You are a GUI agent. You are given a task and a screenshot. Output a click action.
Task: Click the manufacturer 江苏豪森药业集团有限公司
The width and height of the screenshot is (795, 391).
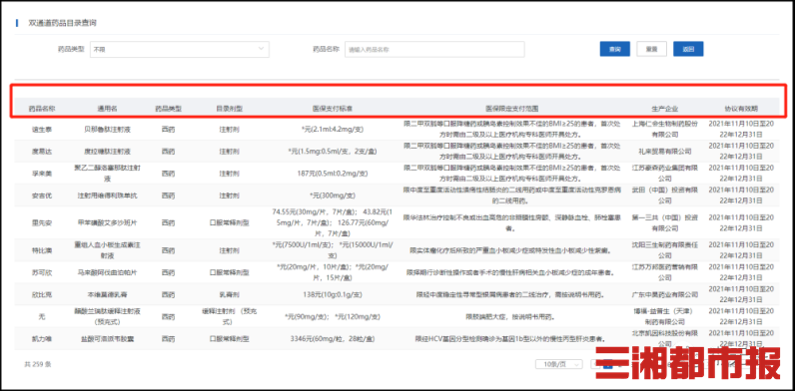pos(665,174)
